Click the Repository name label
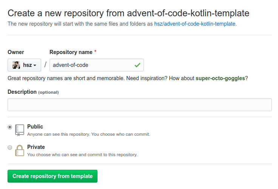The image size is (278, 189). [71, 52]
